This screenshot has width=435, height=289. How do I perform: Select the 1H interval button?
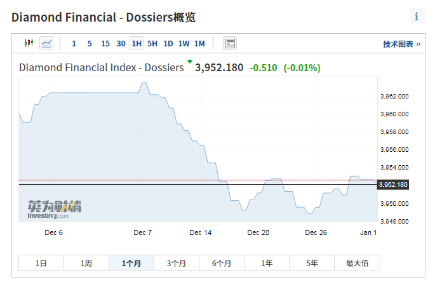(137, 43)
